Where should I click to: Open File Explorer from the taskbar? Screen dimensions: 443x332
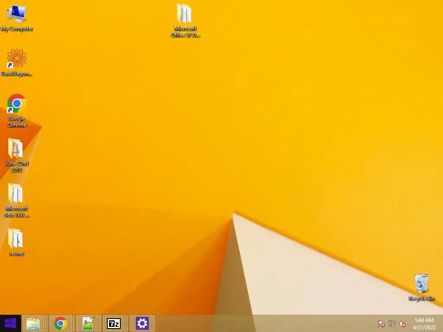pos(33,323)
